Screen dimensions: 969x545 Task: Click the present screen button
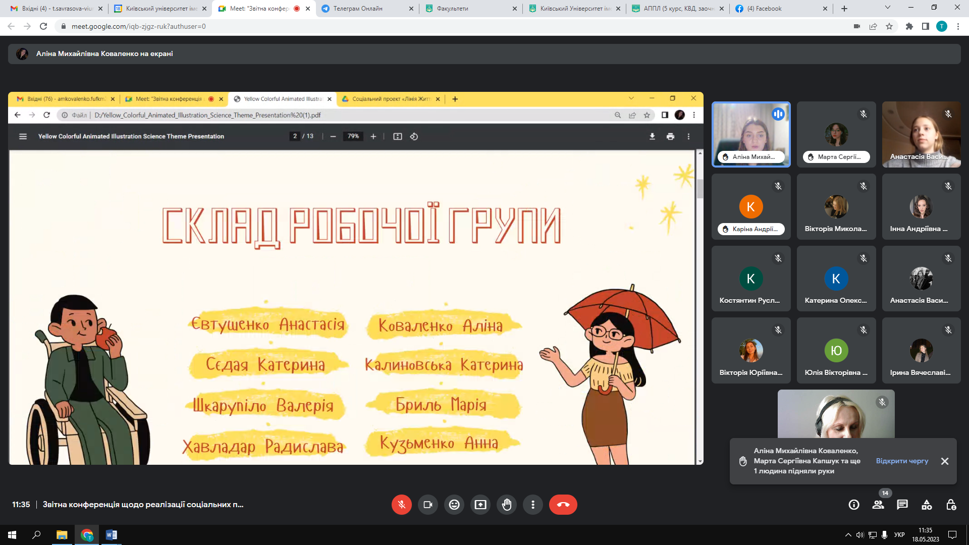click(x=480, y=505)
